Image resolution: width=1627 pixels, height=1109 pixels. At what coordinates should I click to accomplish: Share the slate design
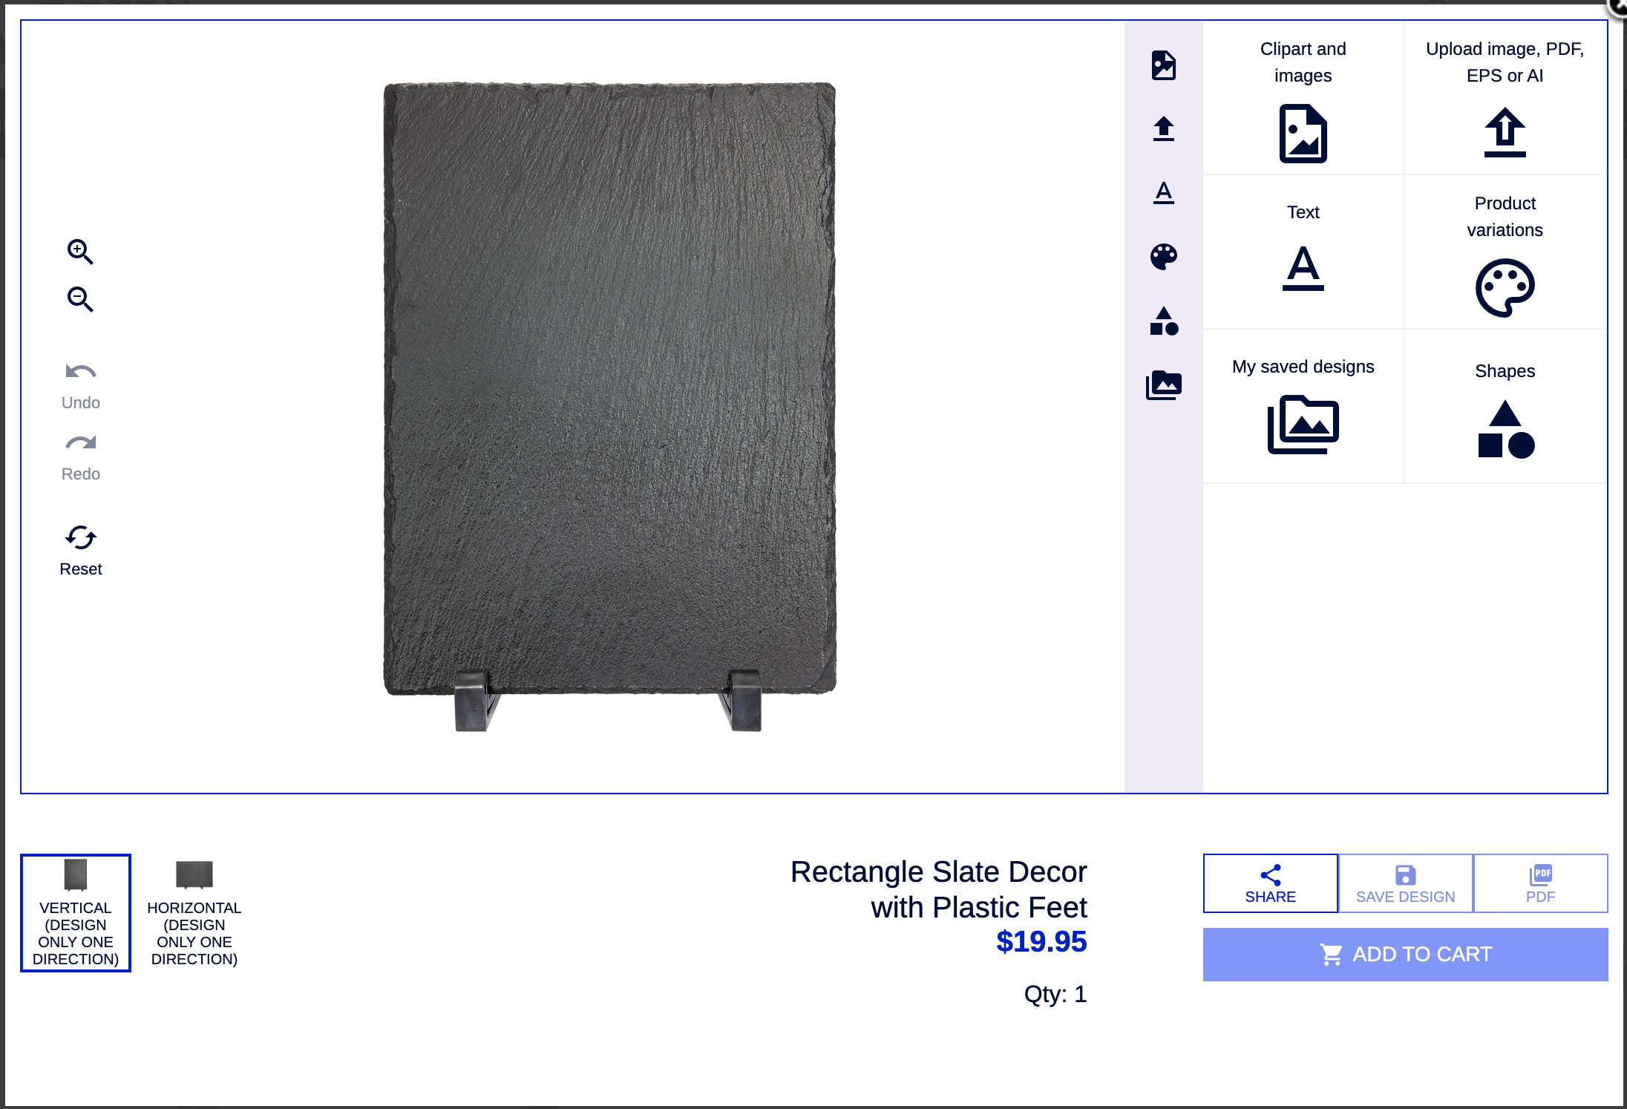click(x=1270, y=883)
